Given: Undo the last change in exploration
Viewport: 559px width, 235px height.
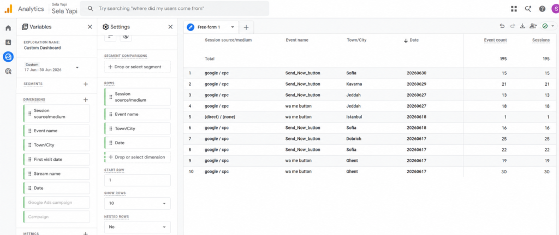Looking at the screenshot, I should (x=502, y=26).
